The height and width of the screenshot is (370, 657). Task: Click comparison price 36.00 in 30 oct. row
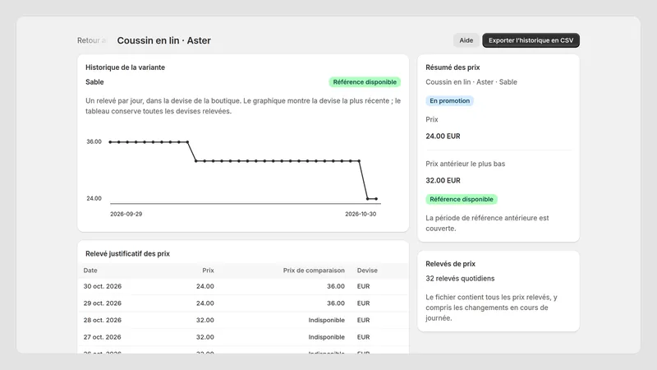(x=336, y=286)
